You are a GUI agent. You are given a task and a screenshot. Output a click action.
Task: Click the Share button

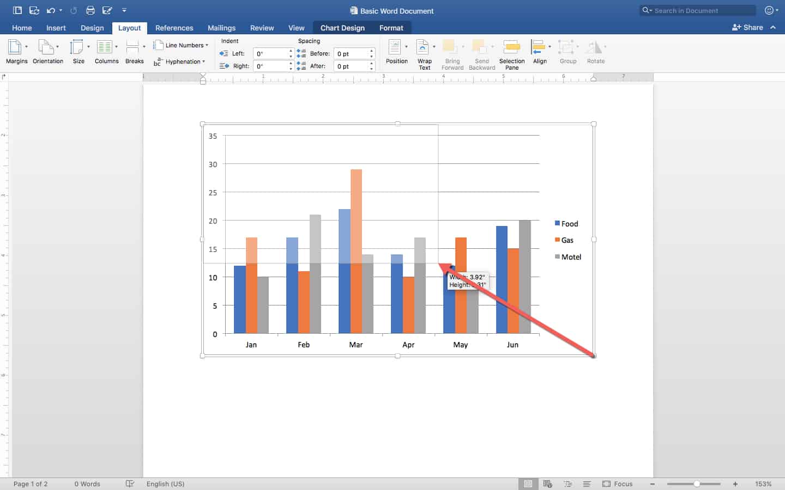click(747, 27)
